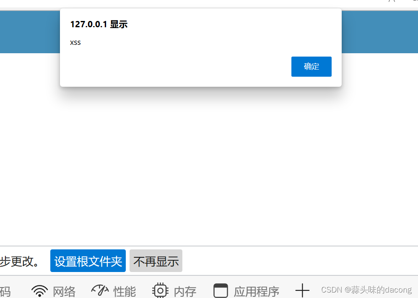Click the blue 设置根文件夹 button
This screenshot has width=418, height=298.
88,261
